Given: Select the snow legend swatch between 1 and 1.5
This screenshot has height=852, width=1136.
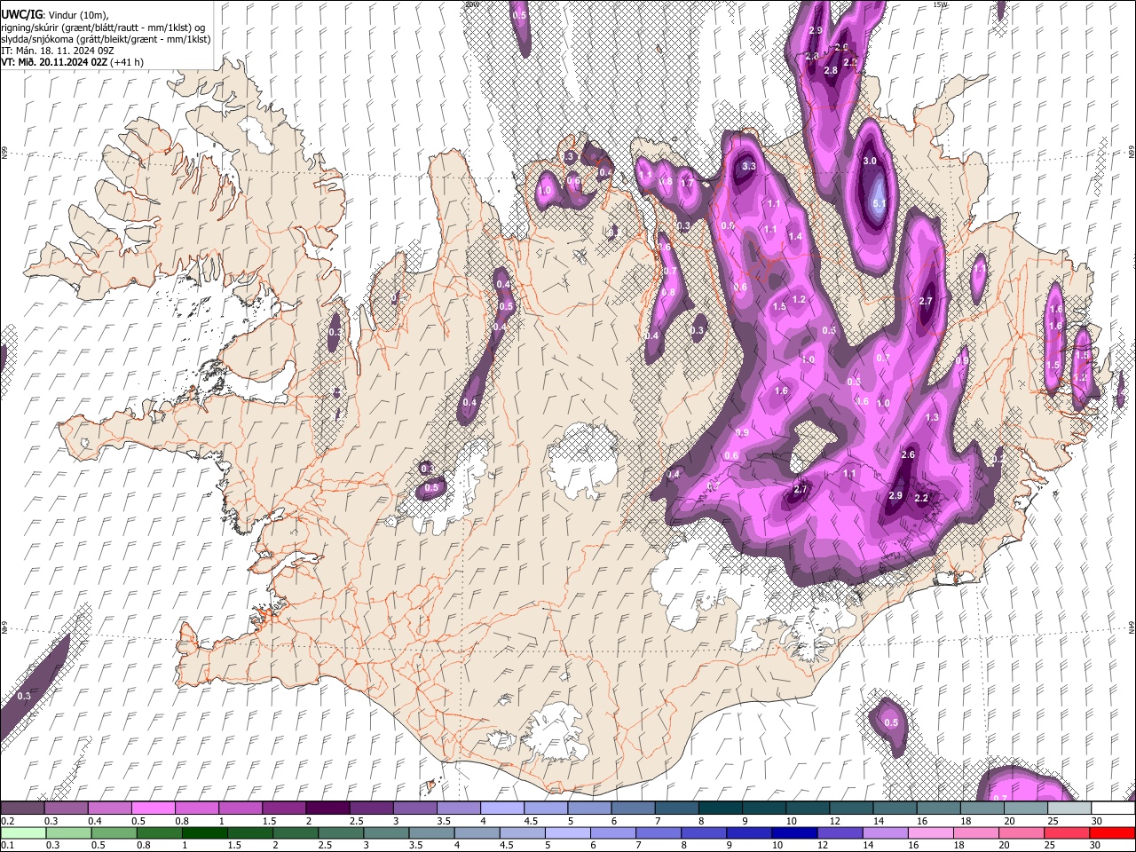Looking at the screenshot, I should click(240, 809).
